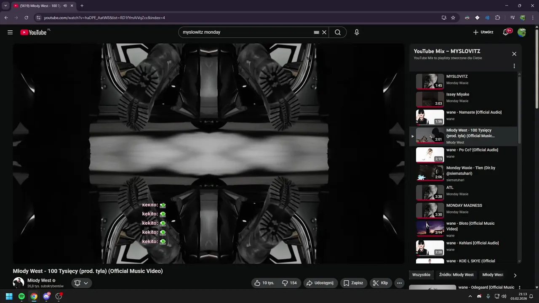
Task: Close the YouTube Mix playlist panel
Action: tap(514, 54)
